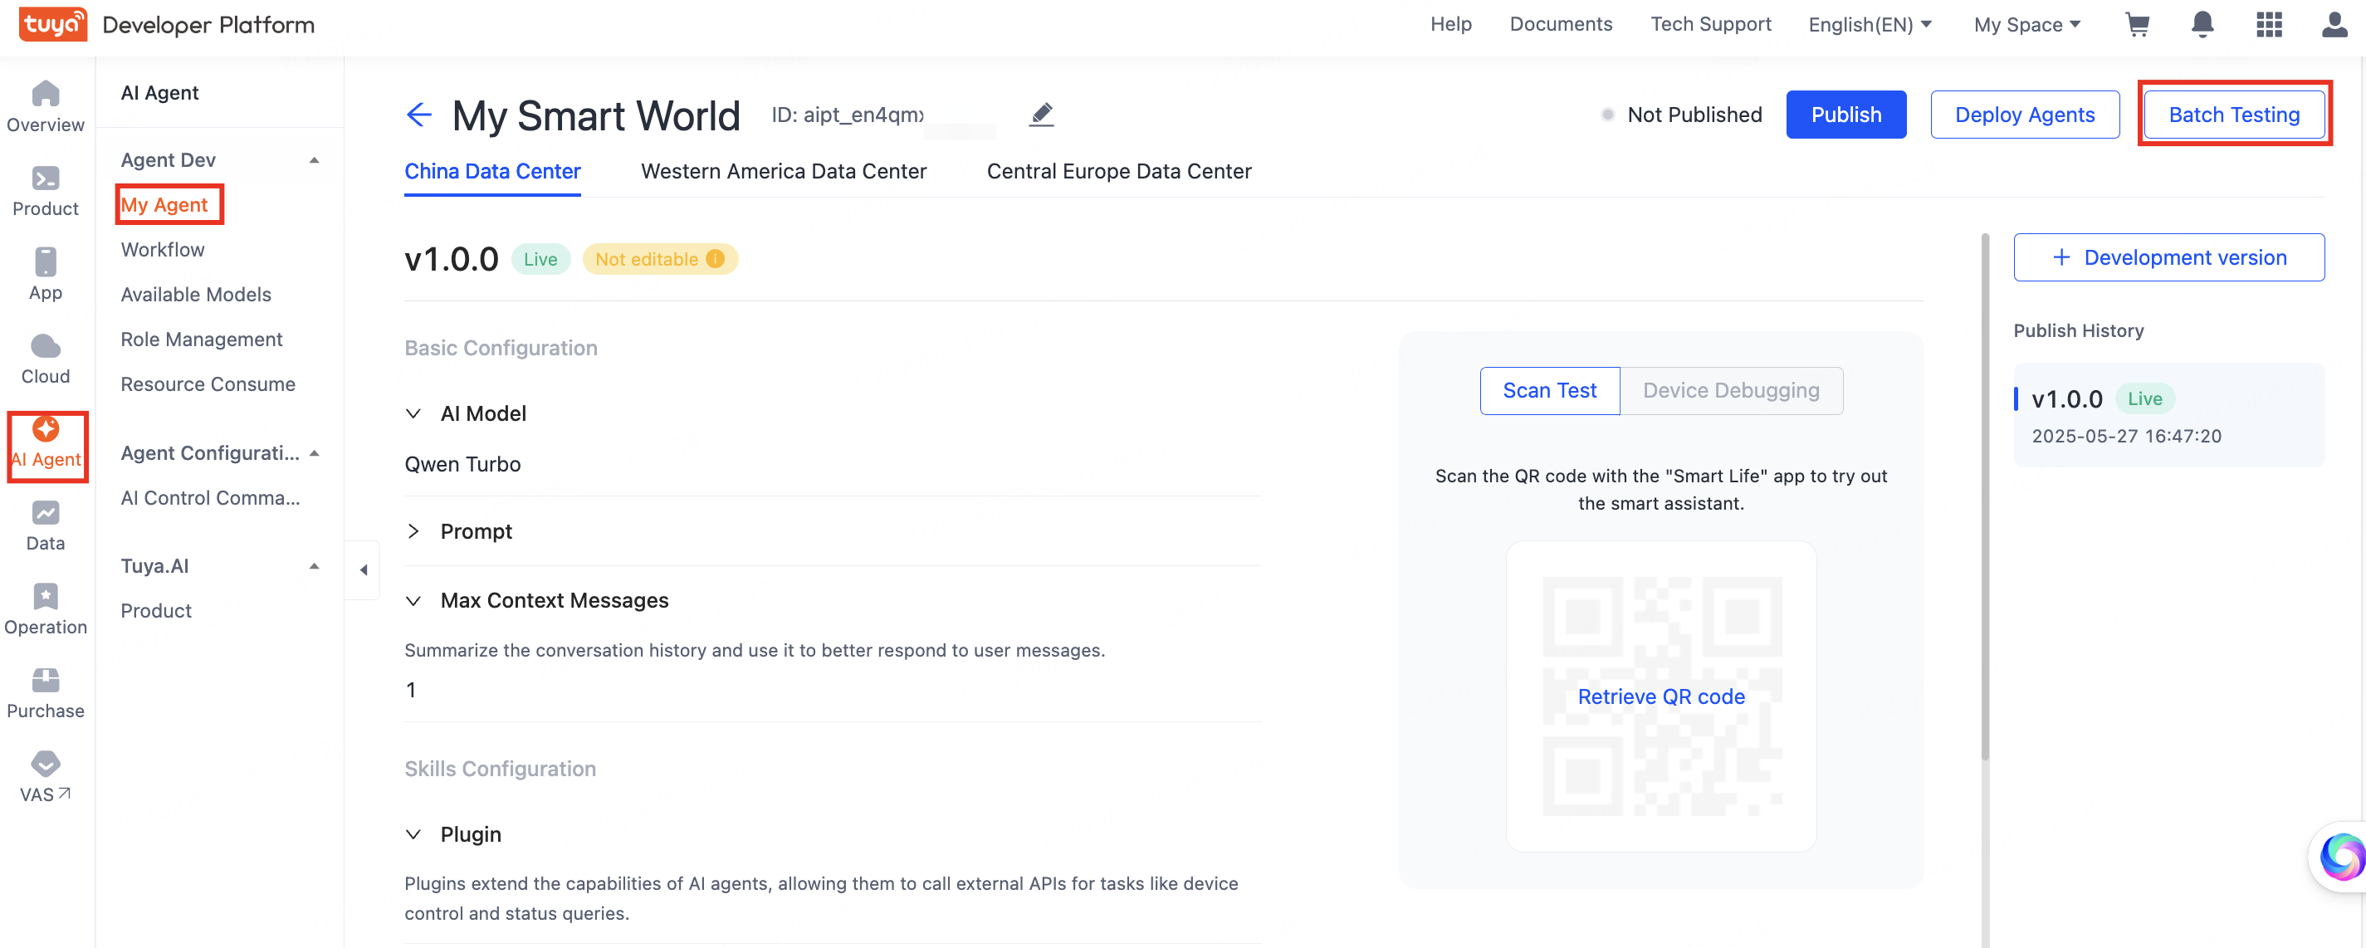Select the Scan Test option
The image size is (2366, 948).
(x=1549, y=390)
